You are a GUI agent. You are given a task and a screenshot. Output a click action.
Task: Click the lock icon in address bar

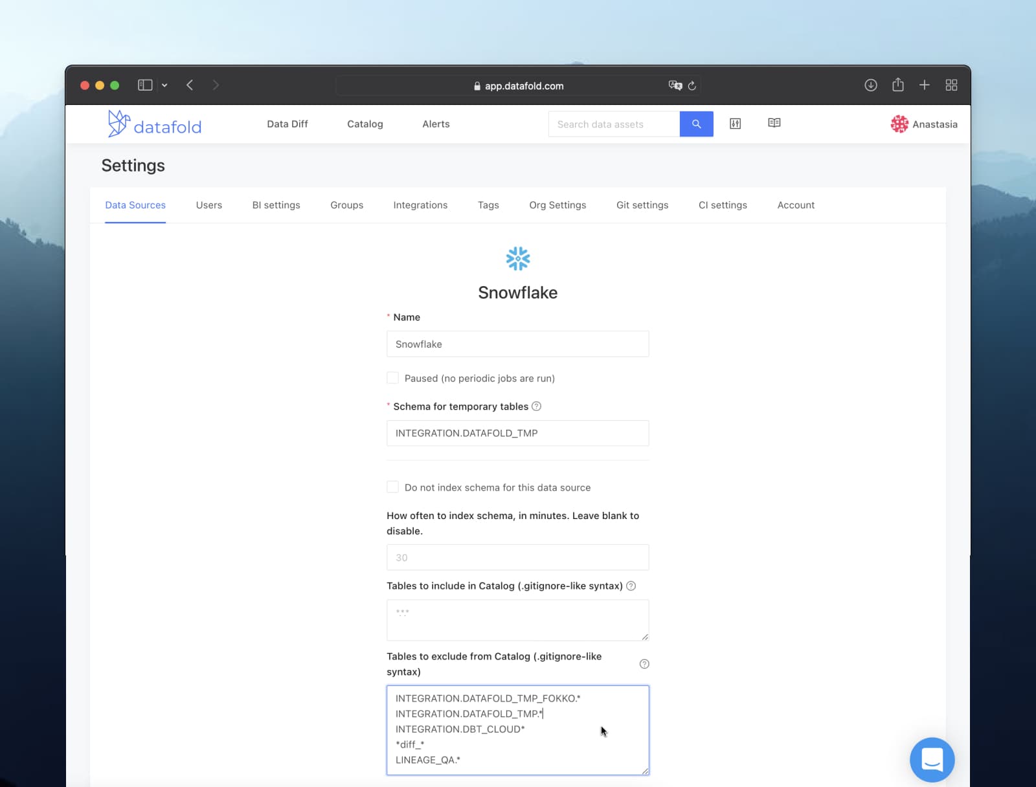(477, 86)
